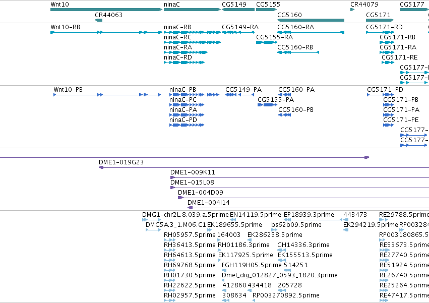Select the CG5160-PA protein label
Viewport: 429px width, 303px height.
[x=296, y=90]
